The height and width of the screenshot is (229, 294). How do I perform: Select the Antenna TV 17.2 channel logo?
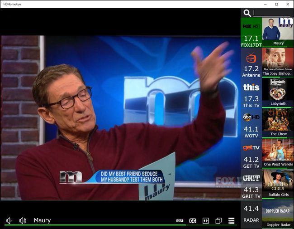251,58
